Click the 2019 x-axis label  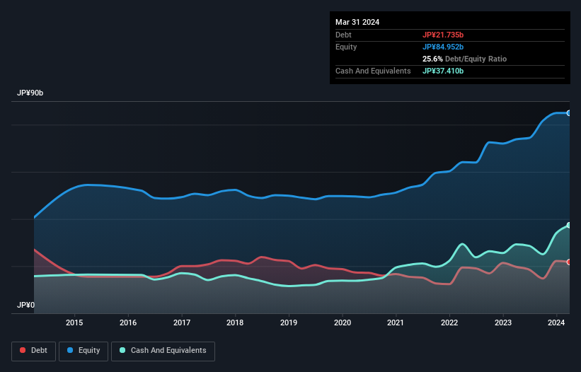289,322
